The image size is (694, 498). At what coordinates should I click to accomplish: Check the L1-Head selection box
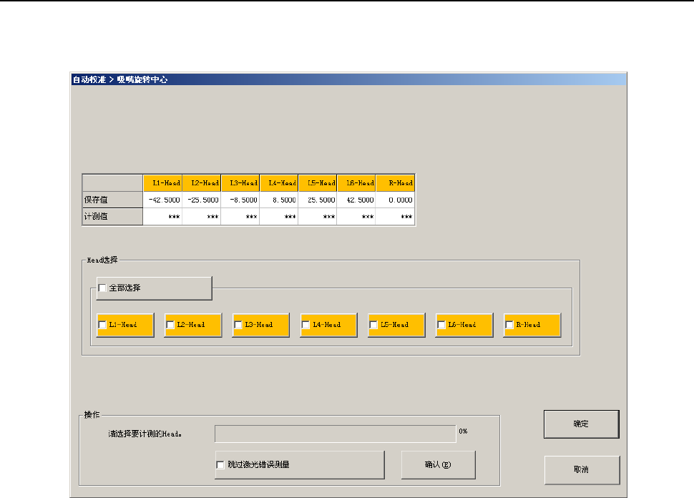[x=102, y=325]
